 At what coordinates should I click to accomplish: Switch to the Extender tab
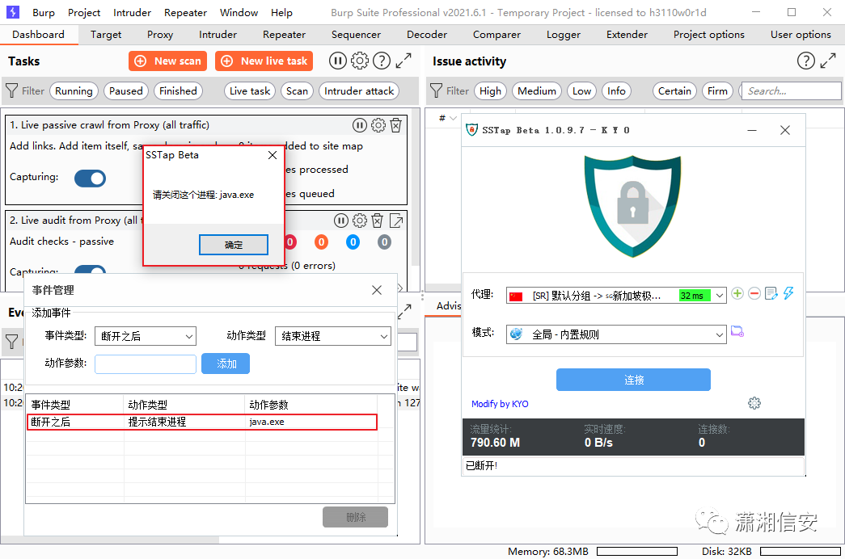point(627,35)
